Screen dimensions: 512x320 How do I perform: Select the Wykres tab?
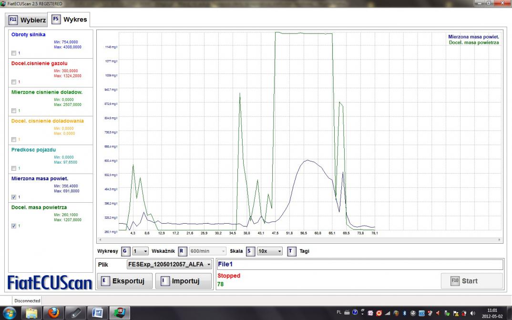tap(70, 20)
